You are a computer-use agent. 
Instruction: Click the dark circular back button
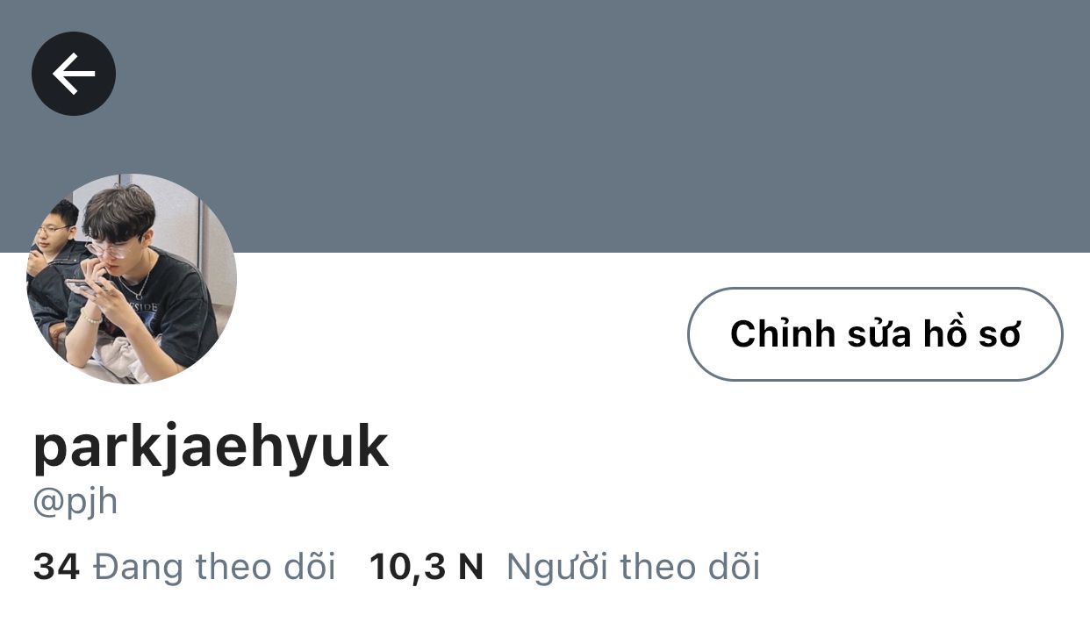(74, 74)
